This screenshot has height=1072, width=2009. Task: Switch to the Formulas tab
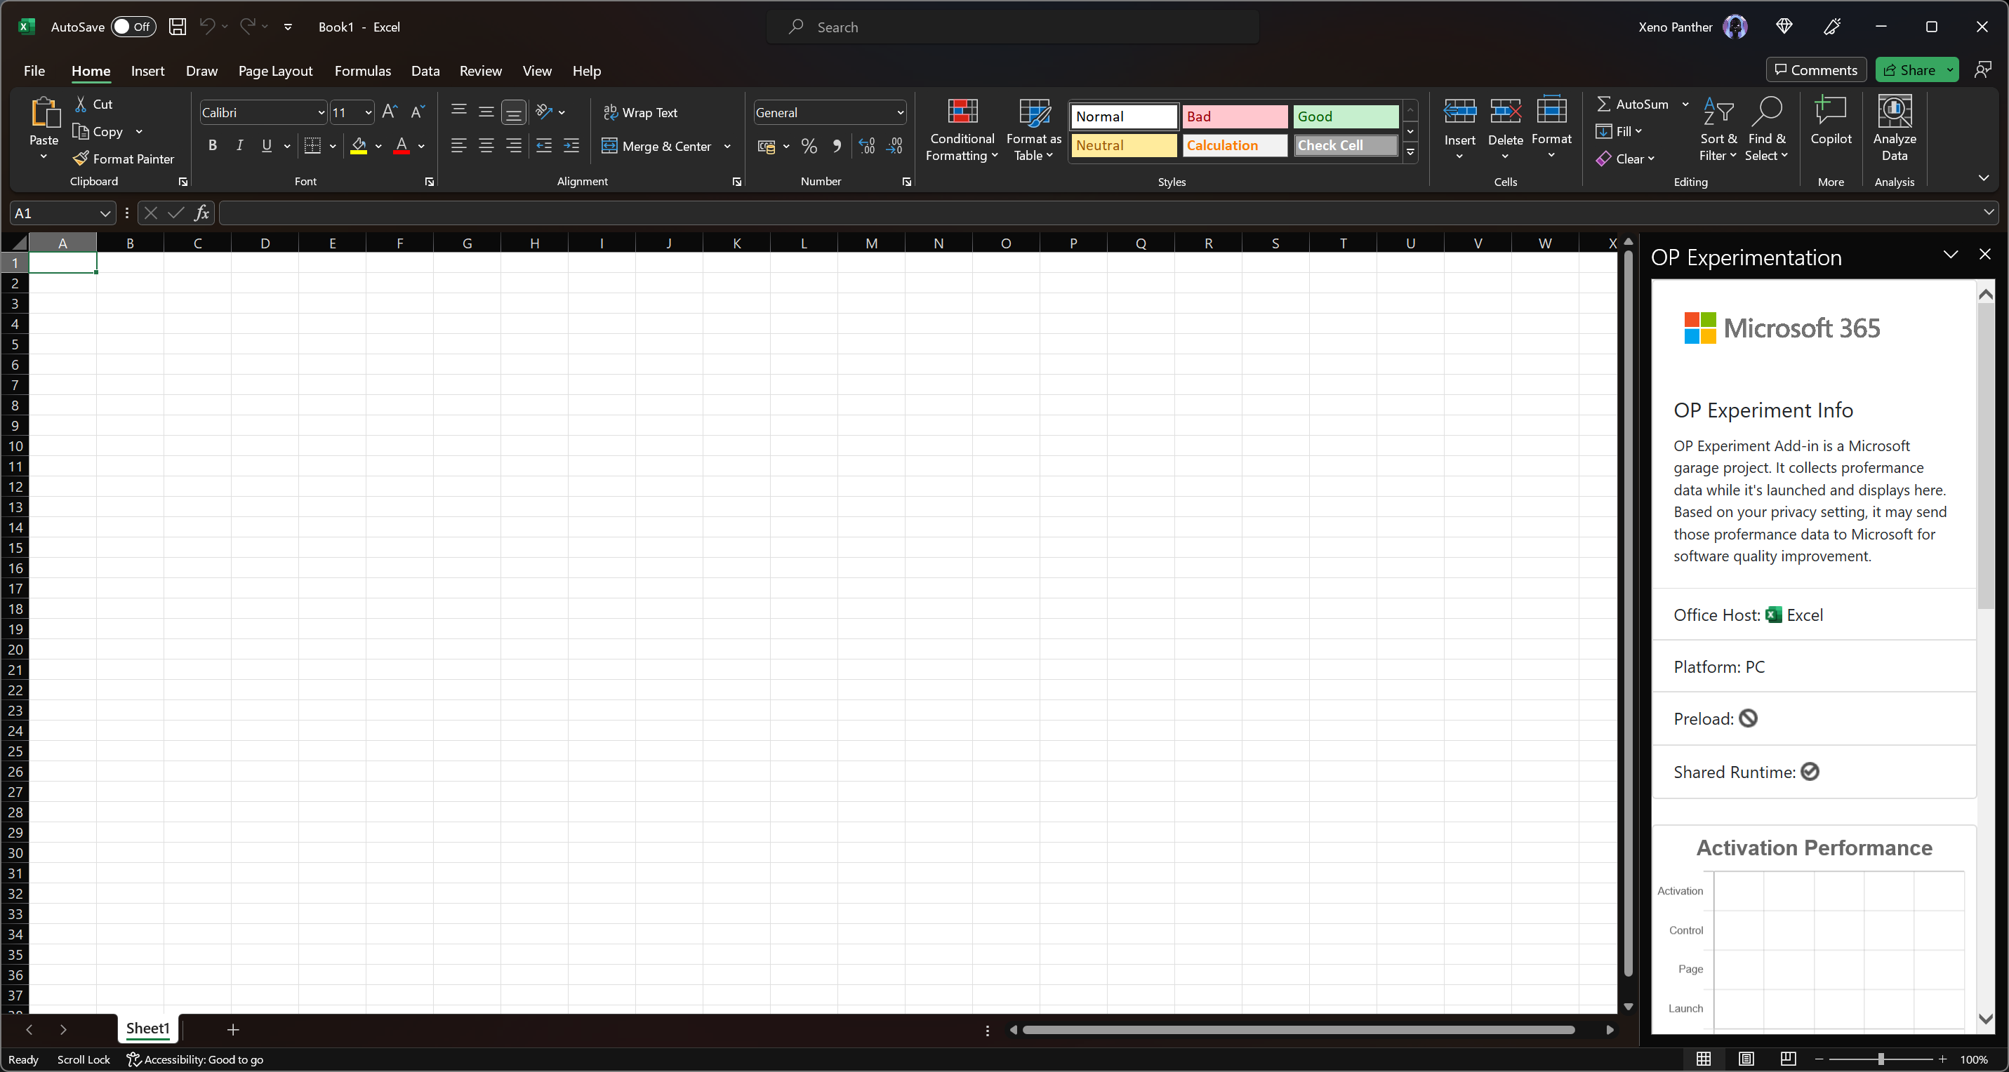coord(363,70)
